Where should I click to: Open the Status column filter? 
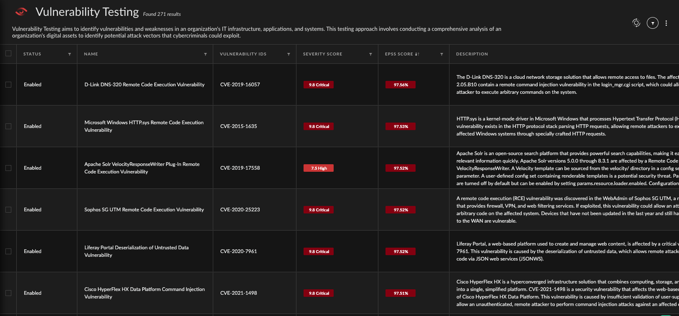pyautogui.click(x=69, y=54)
